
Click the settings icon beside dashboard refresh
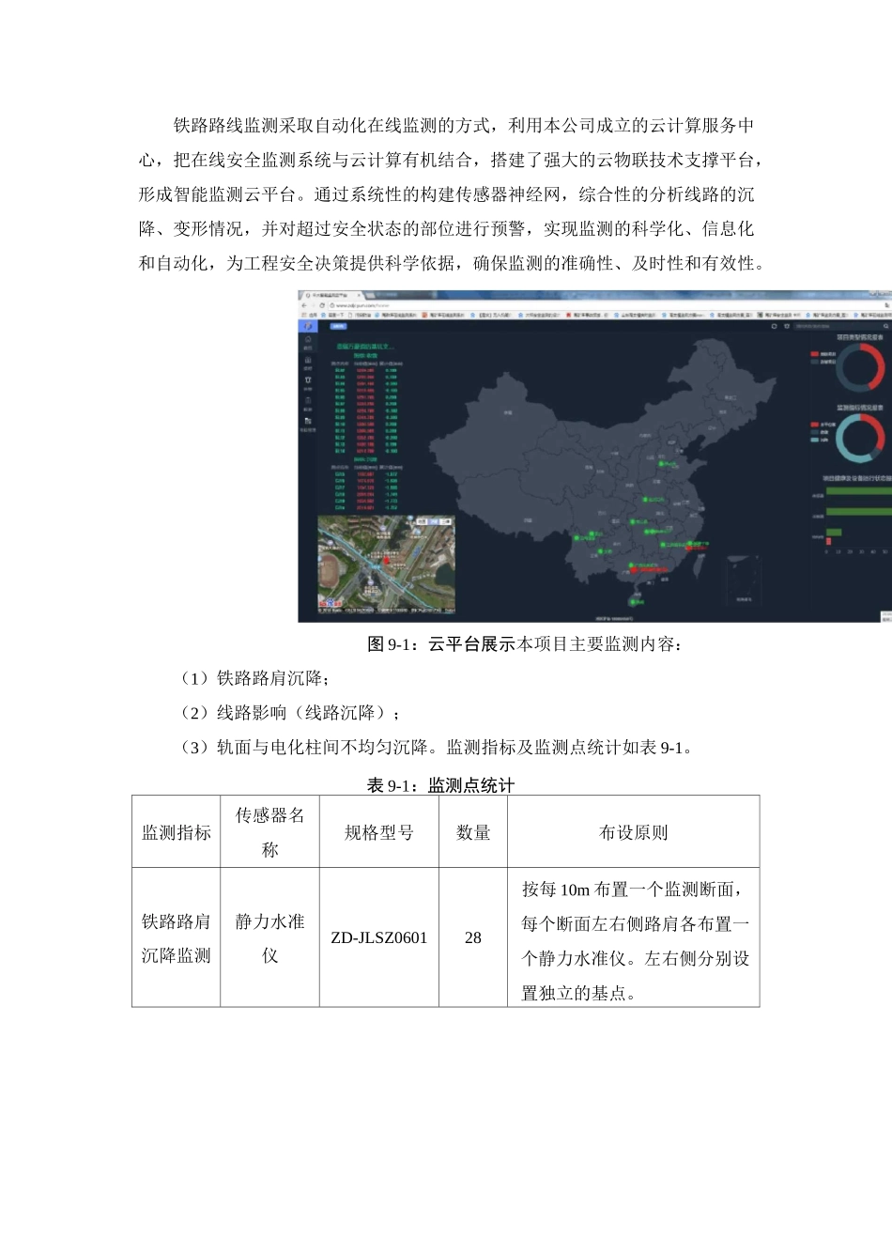coord(787,326)
